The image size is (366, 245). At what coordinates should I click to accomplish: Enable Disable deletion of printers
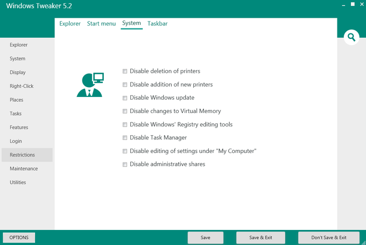point(125,71)
